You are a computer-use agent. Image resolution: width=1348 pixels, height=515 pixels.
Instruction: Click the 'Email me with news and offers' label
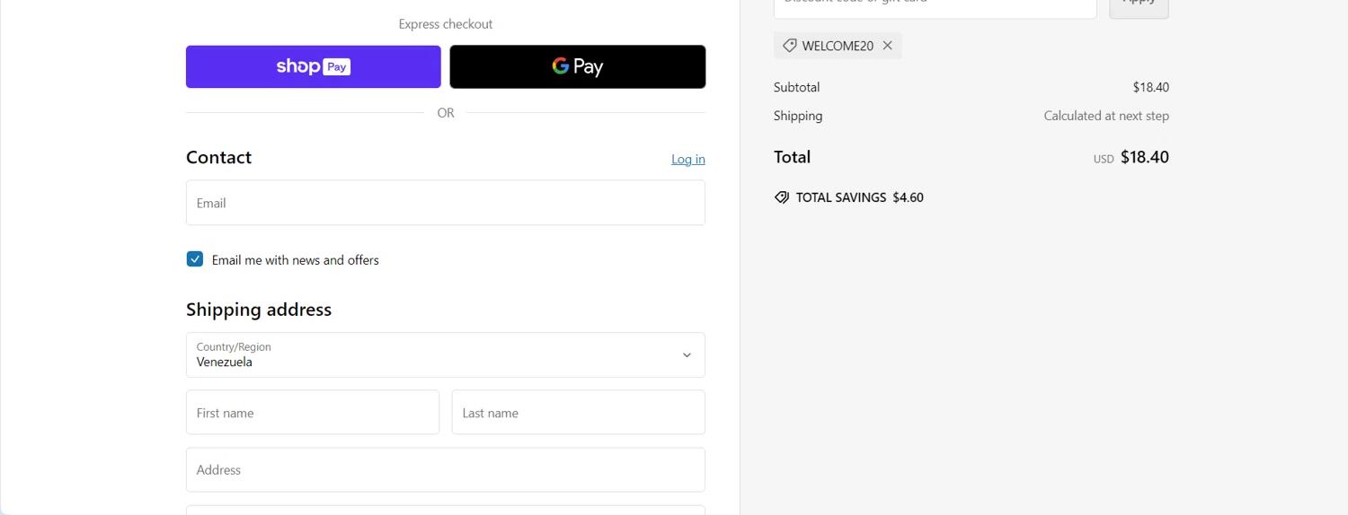pyautogui.click(x=295, y=260)
